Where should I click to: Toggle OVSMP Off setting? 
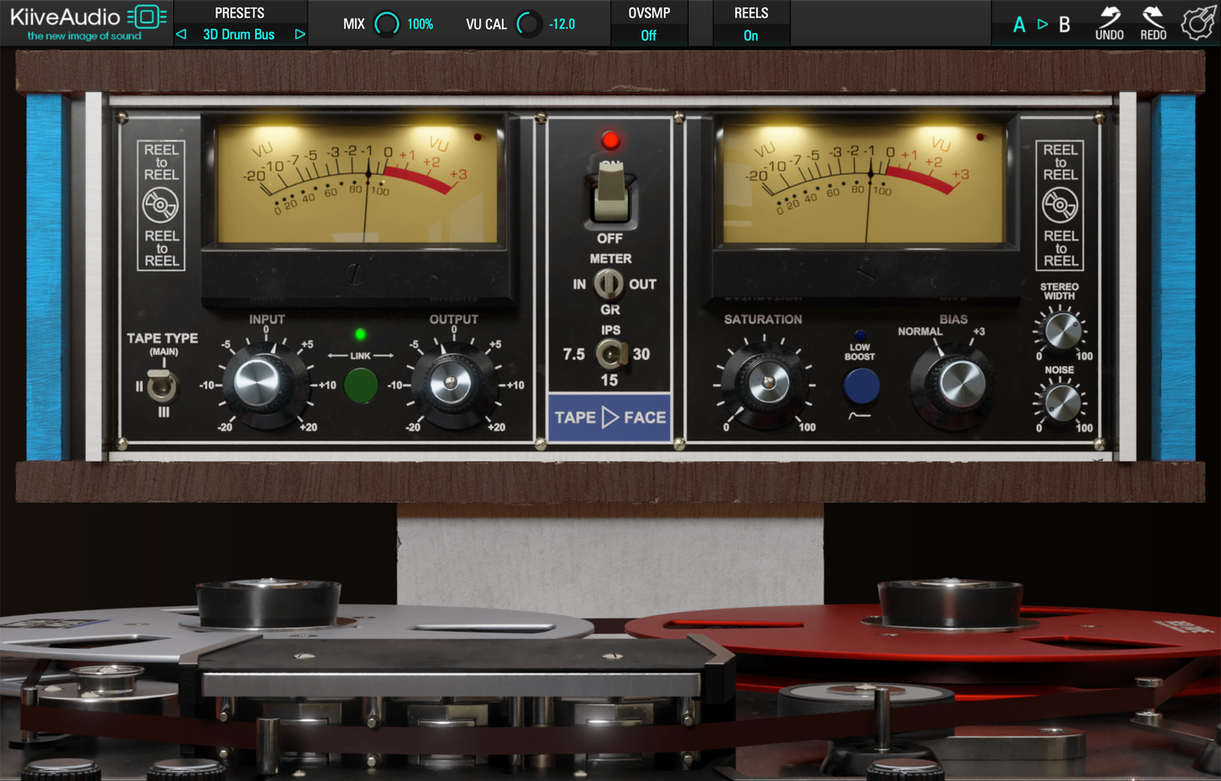pyautogui.click(x=648, y=35)
